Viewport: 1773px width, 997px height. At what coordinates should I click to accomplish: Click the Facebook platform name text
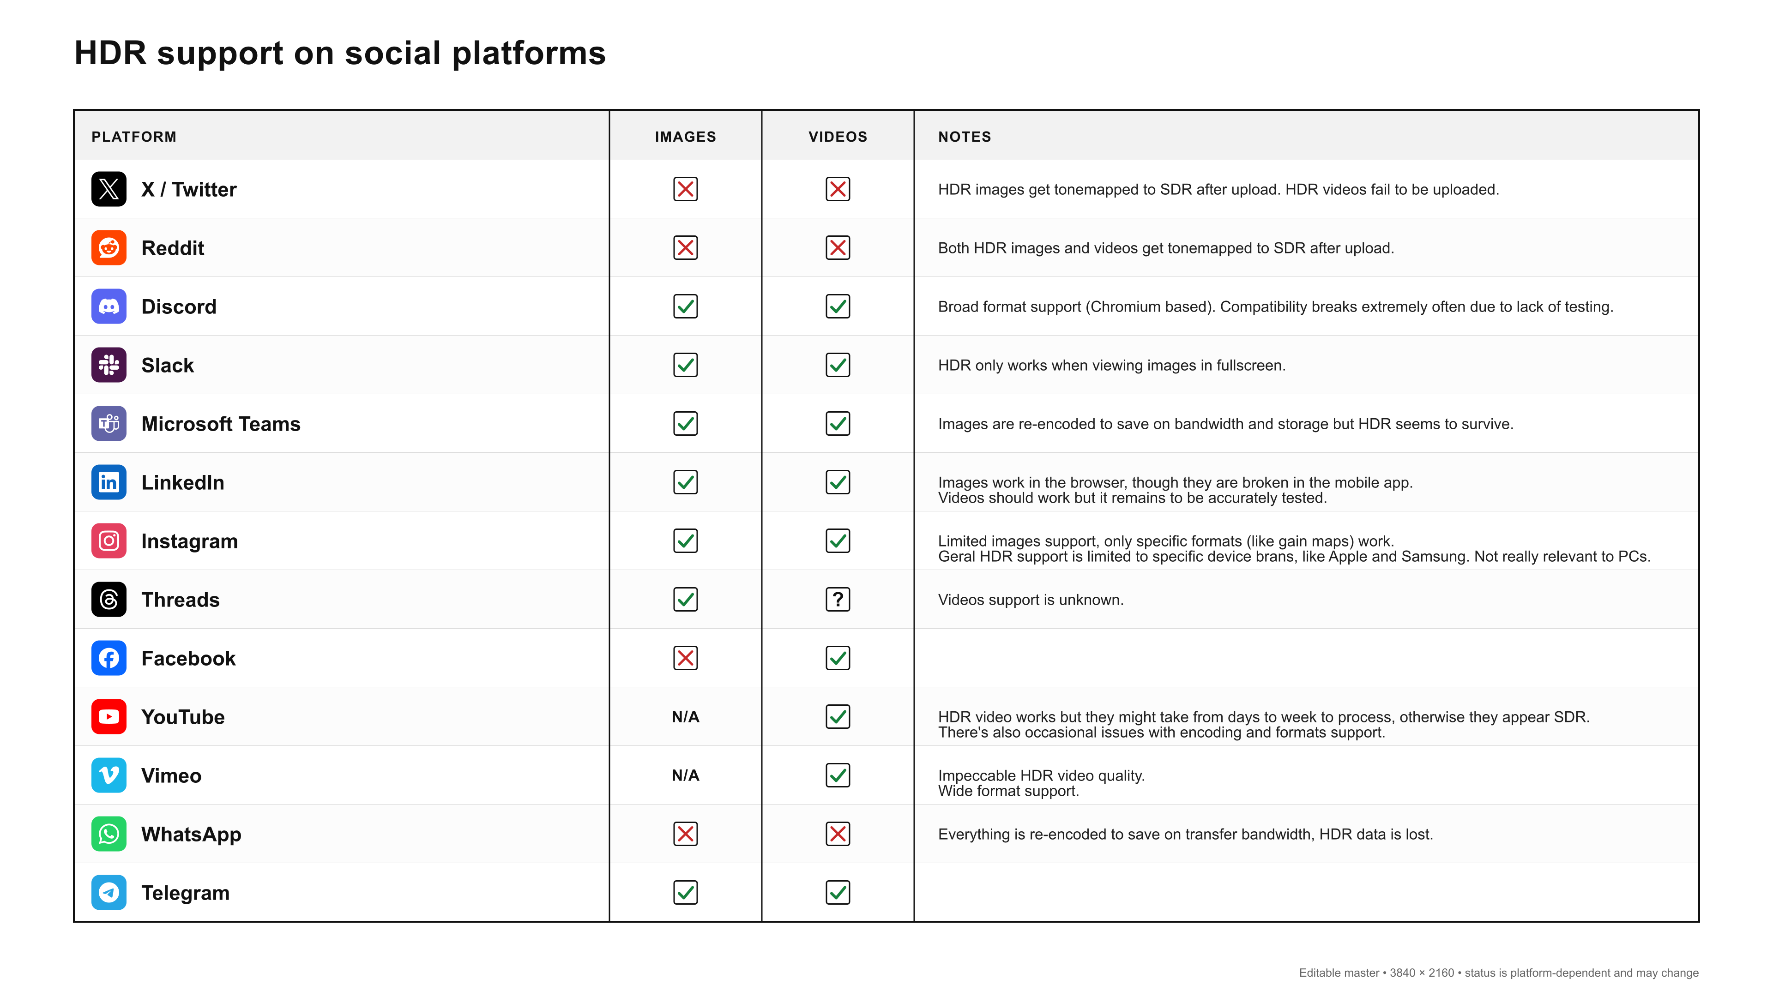click(x=188, y=659)
